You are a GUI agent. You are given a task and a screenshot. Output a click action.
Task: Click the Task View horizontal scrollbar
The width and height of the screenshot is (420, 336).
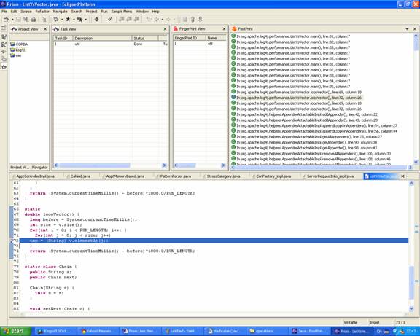94,165
